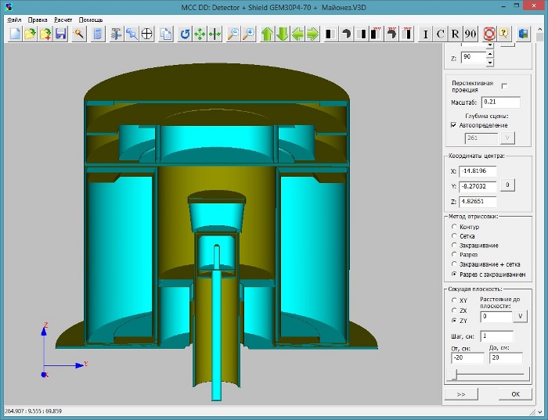Select the Контур drawing method
Screen dimensions: 548x420
454,227
